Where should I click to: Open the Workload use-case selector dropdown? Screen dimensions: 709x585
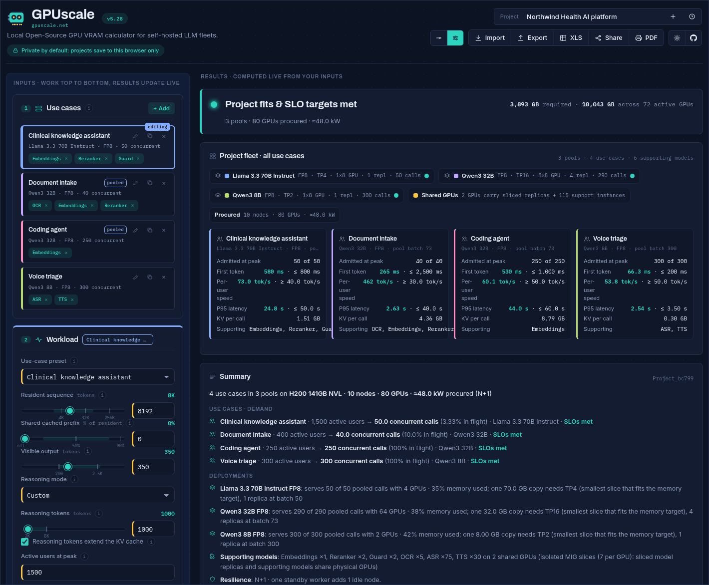pos(118,340)
